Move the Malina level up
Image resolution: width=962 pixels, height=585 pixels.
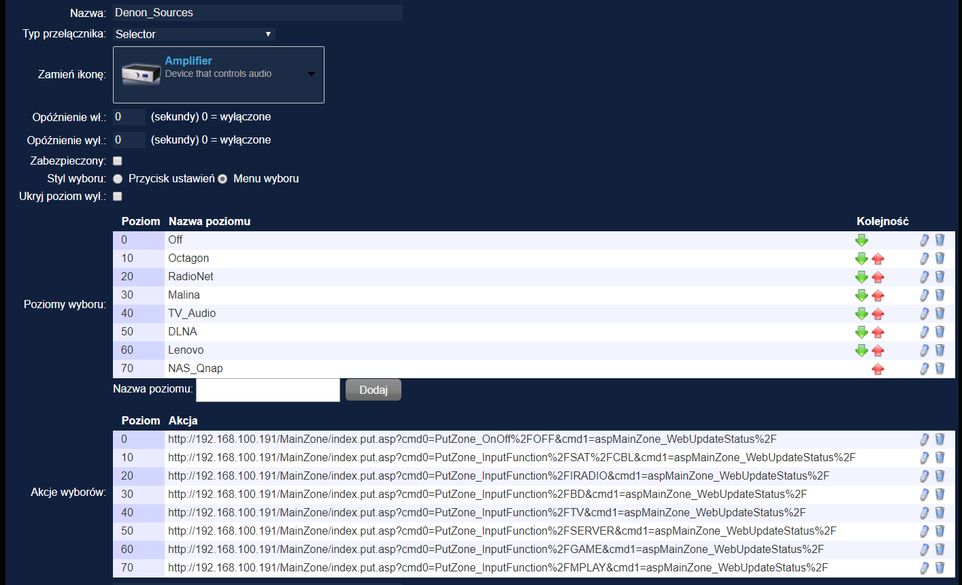pyautogui.click(x=878, y=295)
